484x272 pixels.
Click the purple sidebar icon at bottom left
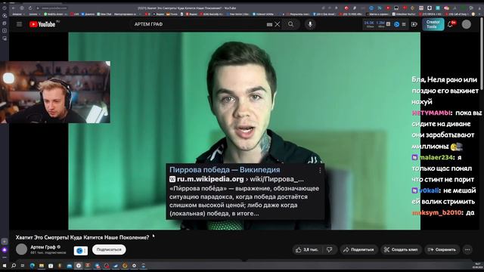click(5, 250)
